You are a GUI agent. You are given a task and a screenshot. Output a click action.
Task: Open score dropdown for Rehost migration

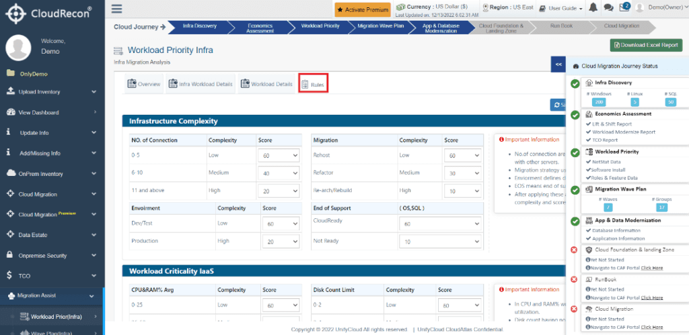coord(463,155)
